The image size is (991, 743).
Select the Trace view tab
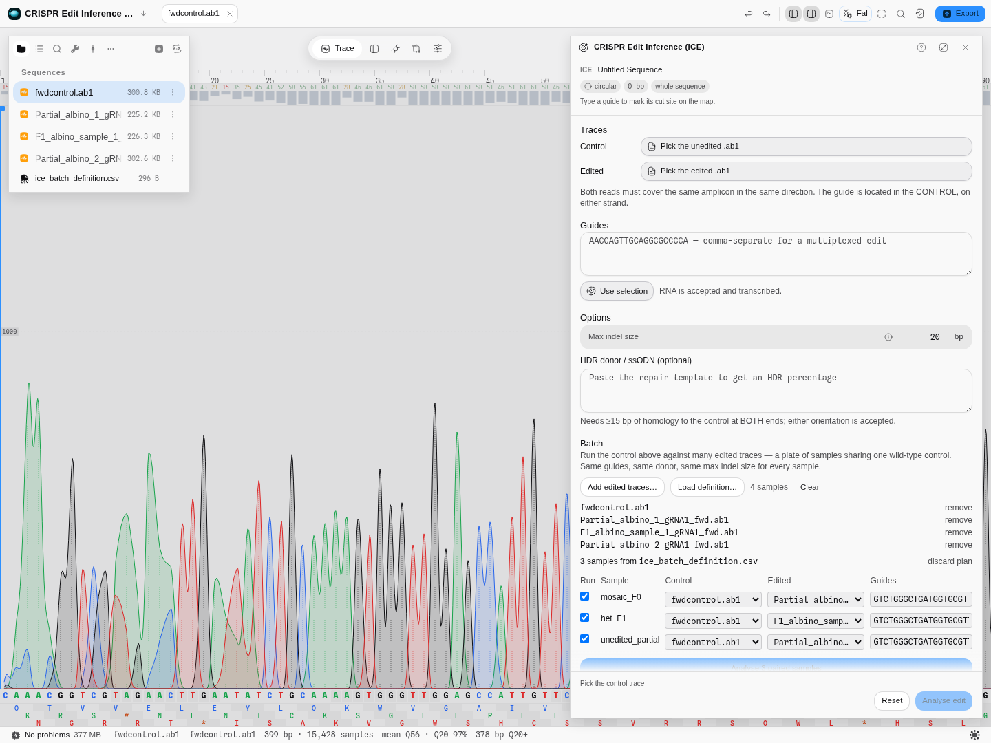coord(337,49)
